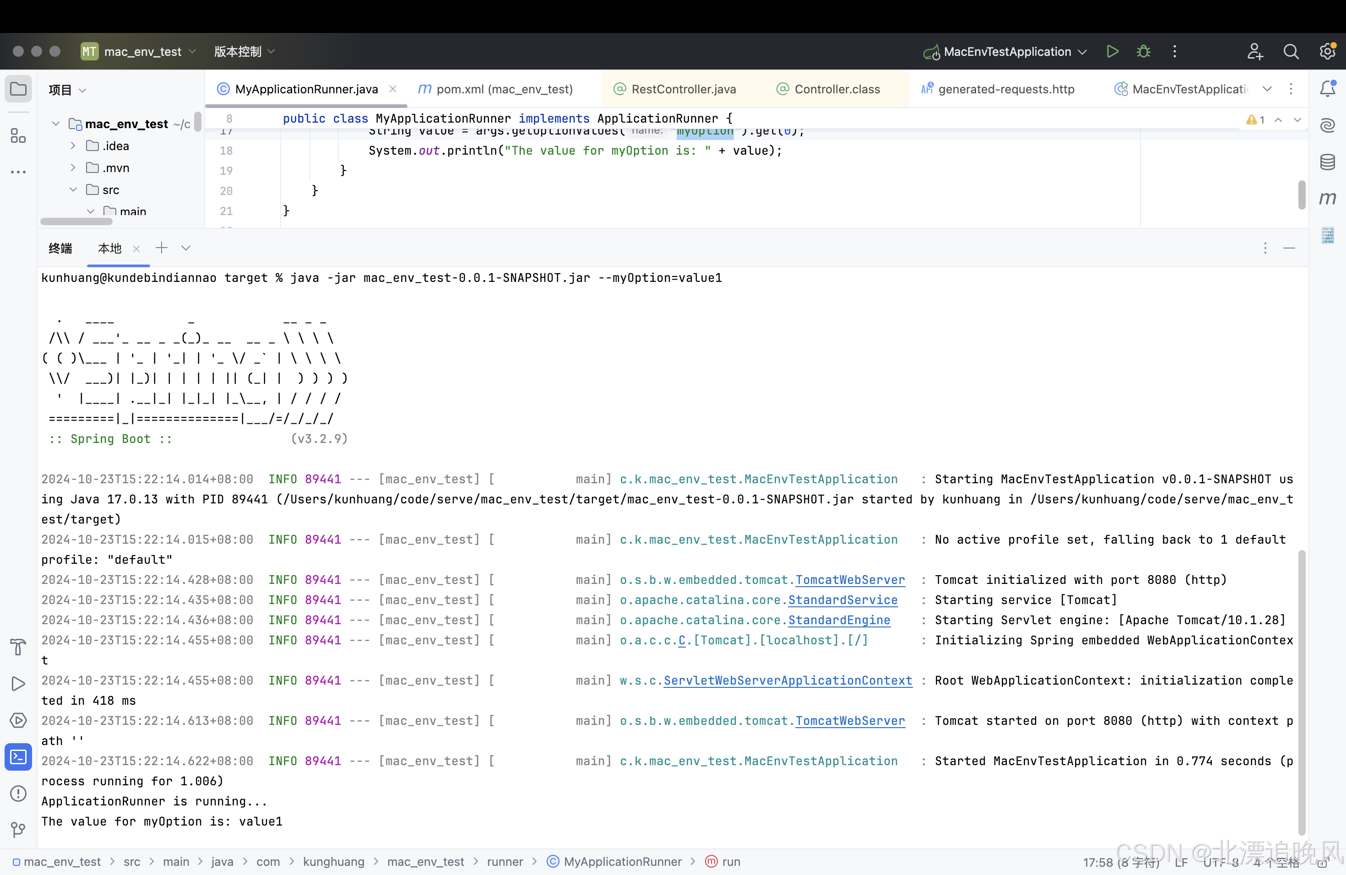Screen dimensions: 1346x875
Task: Open Notifications via the bell icon
Action: point(1328,89)
